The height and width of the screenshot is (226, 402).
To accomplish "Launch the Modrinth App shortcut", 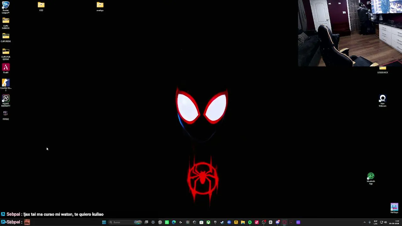I will pos(371,179).
